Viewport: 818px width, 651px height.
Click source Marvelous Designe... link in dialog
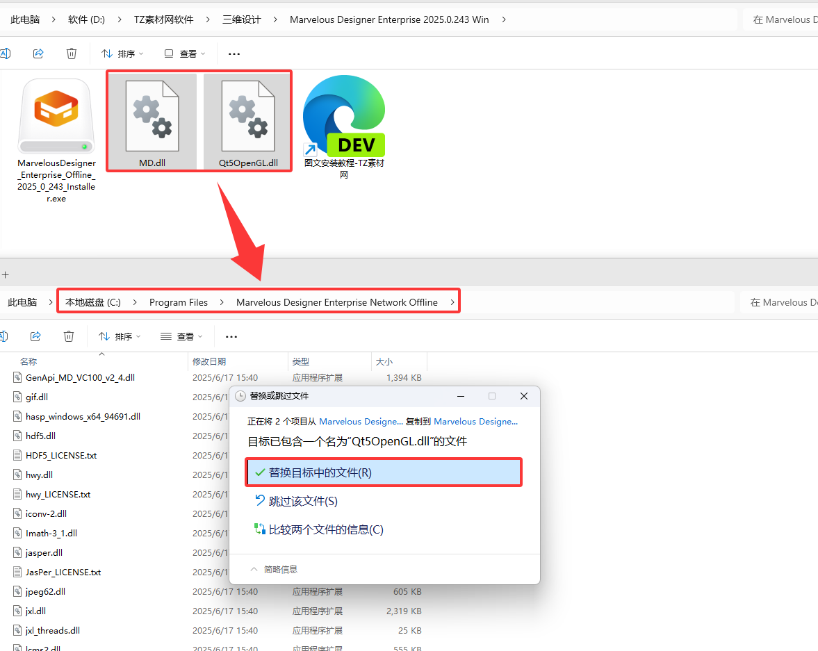point(361,422)
